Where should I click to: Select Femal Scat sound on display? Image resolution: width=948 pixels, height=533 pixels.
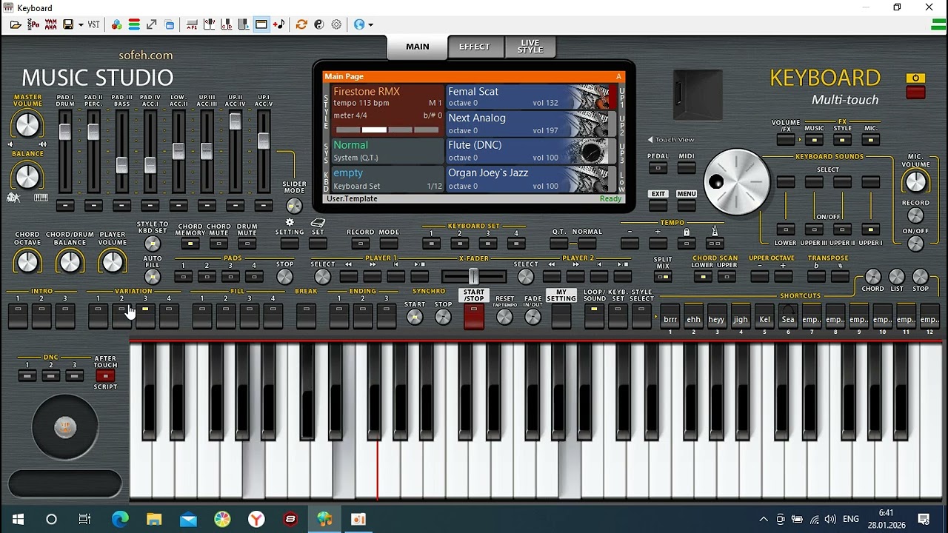pyautogui.click(x=530, y=97)
